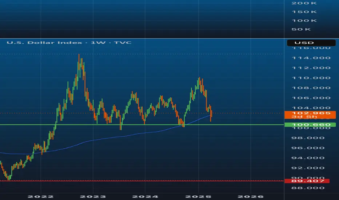Click the 2023 time axis label

click(x=93, y=196)
